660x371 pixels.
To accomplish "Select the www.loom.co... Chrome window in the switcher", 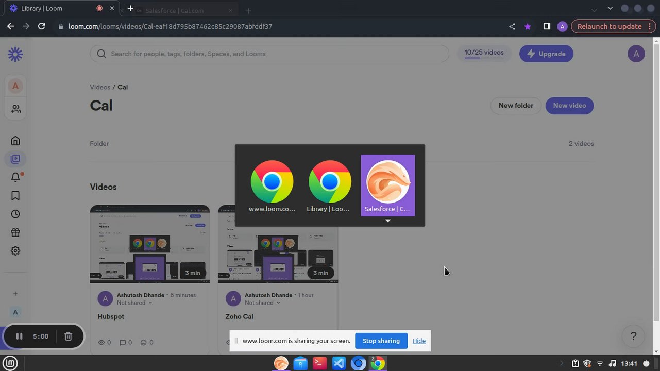I will (x=272, y=186).
